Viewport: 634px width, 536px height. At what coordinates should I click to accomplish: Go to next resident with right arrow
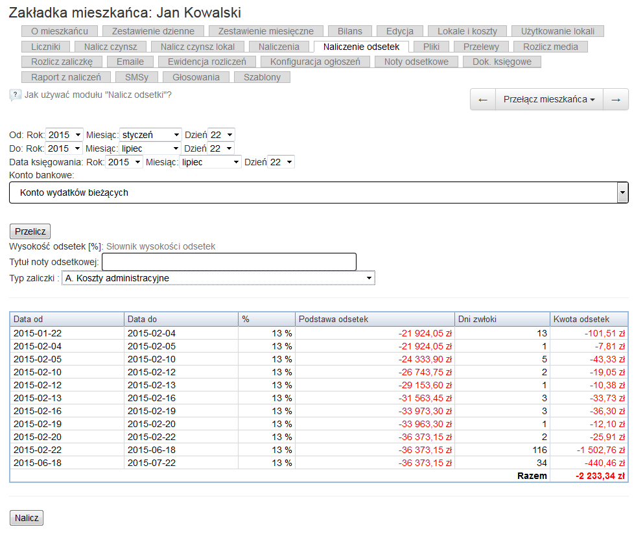coord(616,99)
